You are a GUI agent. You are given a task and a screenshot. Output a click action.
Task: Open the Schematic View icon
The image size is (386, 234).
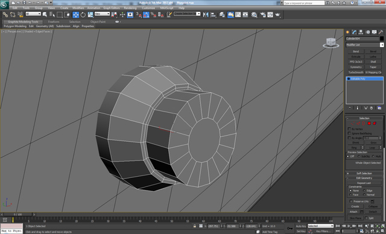click(245, 14)
